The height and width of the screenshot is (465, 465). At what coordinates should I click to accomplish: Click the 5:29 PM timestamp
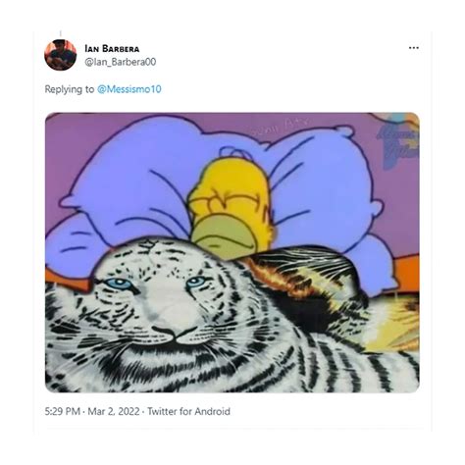pos(62,411)
